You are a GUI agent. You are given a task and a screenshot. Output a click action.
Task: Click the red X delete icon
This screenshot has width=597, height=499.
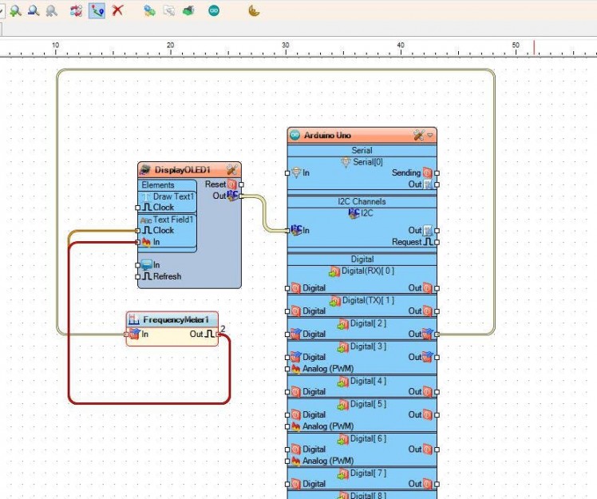[118, 11]
